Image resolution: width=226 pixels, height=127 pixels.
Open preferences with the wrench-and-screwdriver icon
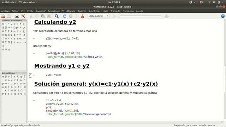pyautogui.click(x=23, y=16)
